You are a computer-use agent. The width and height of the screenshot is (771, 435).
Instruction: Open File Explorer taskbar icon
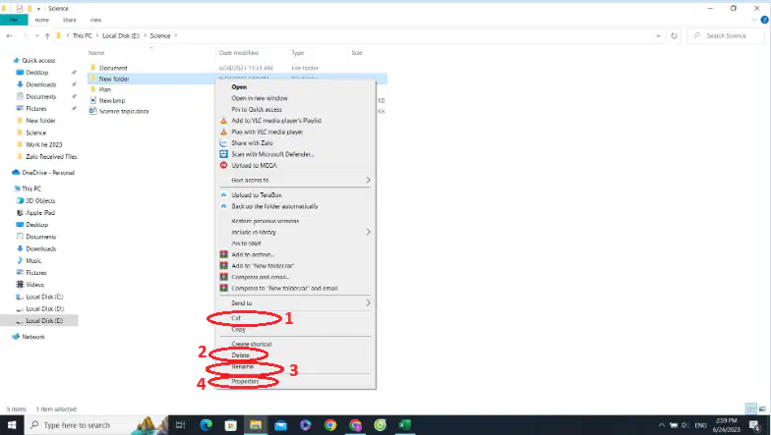pos(256,424)
